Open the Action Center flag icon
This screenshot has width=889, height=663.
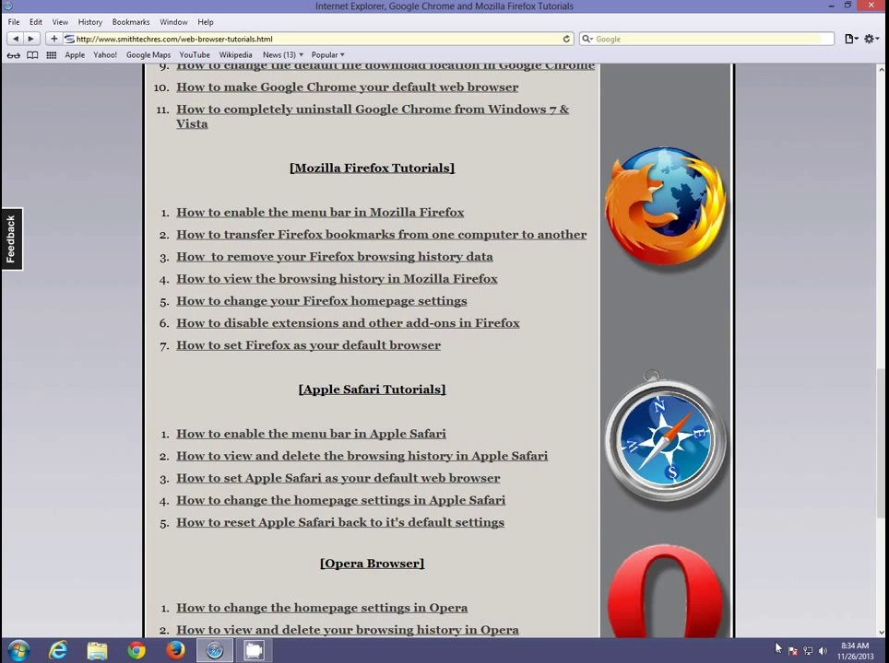pyautogui.click(x=793, y=651)
